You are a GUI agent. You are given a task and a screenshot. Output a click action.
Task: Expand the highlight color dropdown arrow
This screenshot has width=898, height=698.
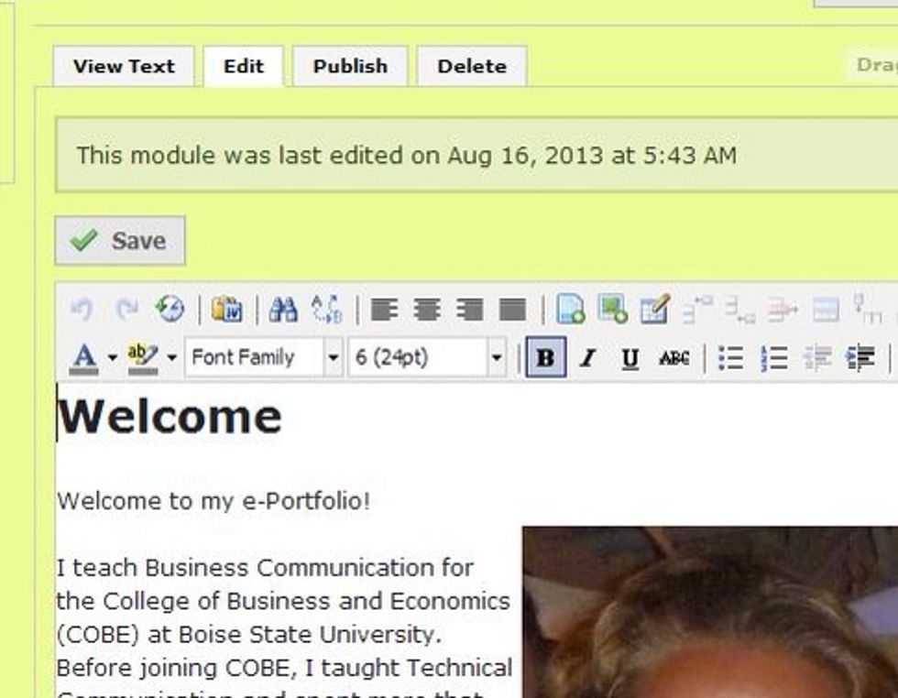tap(172, 358)
